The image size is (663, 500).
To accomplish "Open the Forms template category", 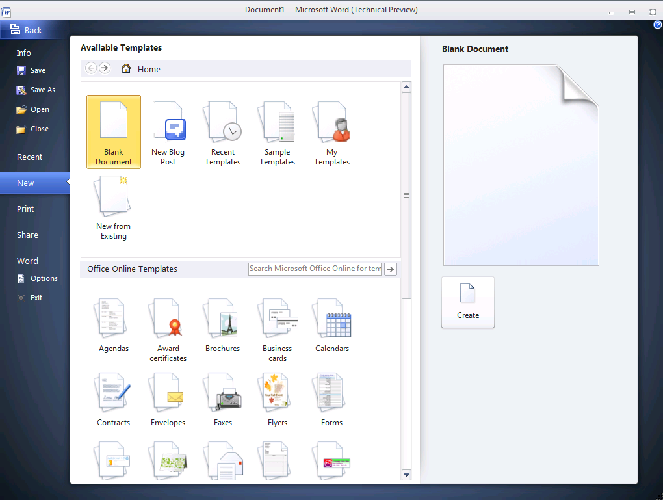I will (331, 400).
